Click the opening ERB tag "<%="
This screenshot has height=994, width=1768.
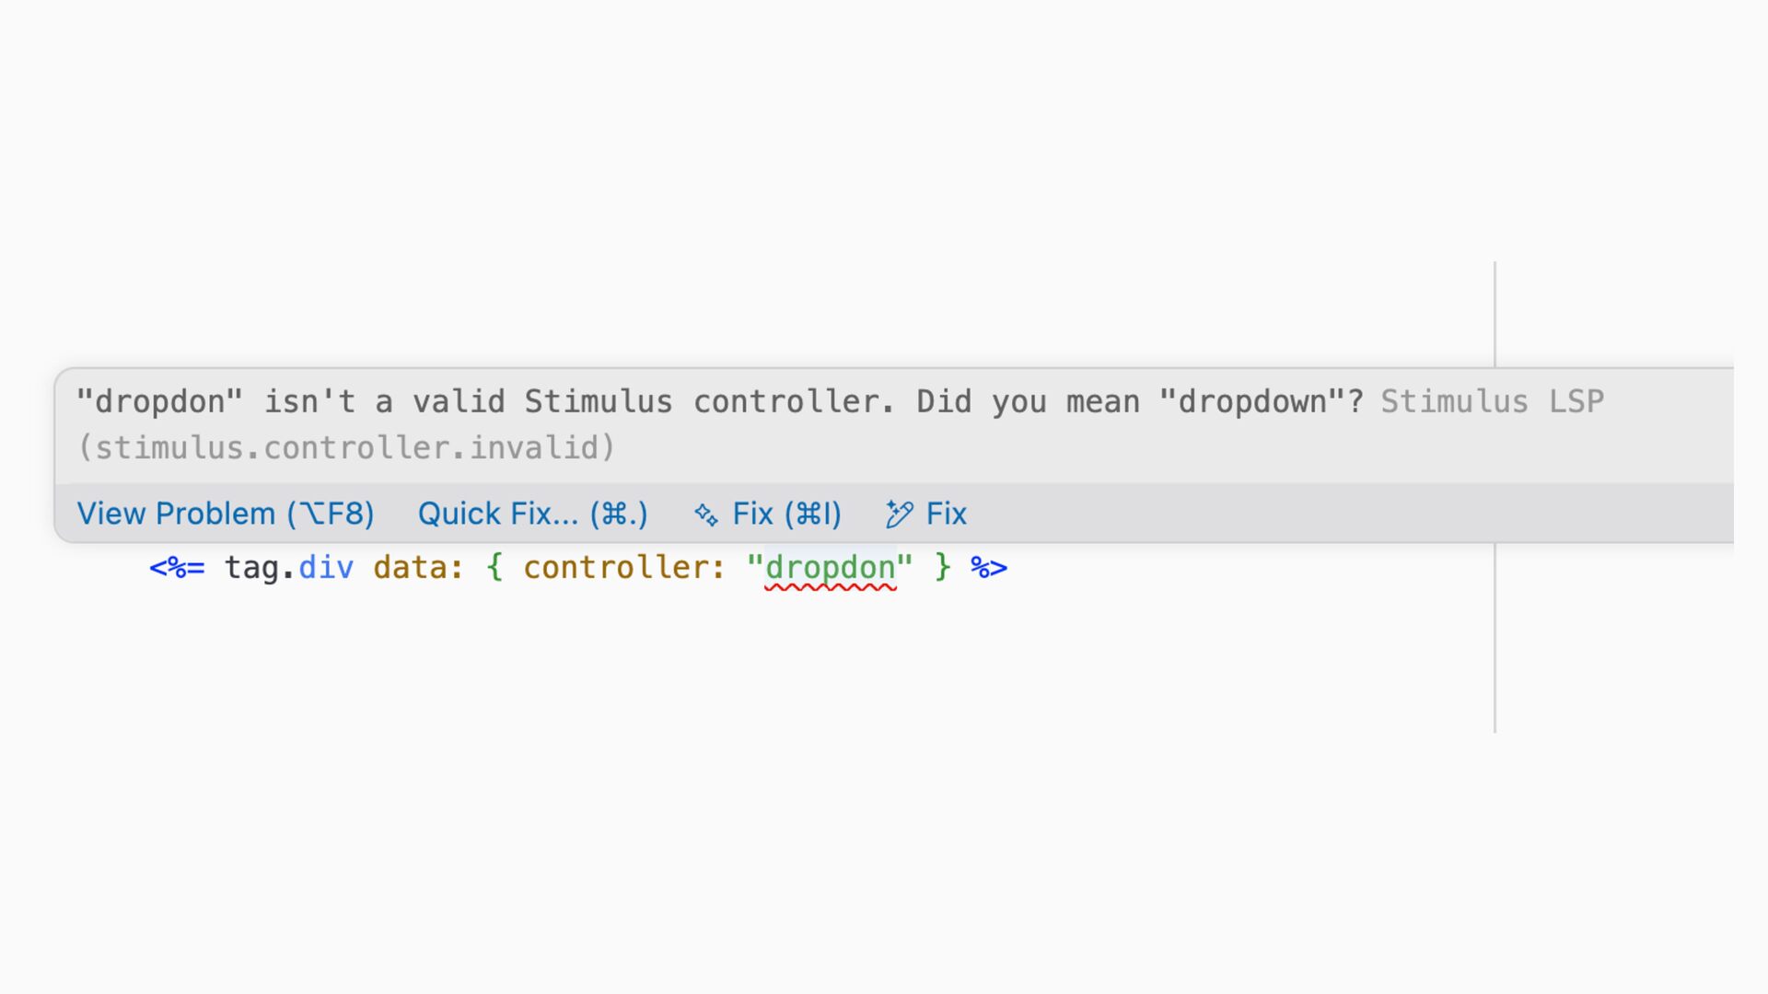pyautogui.click(x=177, y=568)
